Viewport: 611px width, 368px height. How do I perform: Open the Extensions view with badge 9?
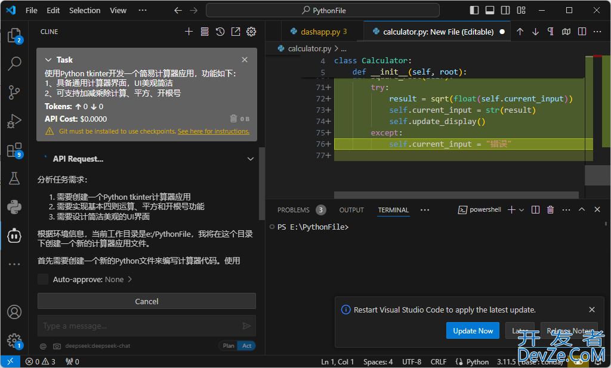click(x=14, y=150)
